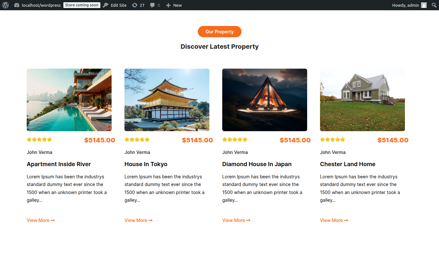Open the Apartment Inside River pool image
The width and height of the screenshot is (439, 271).
click(x=69, y=100)
